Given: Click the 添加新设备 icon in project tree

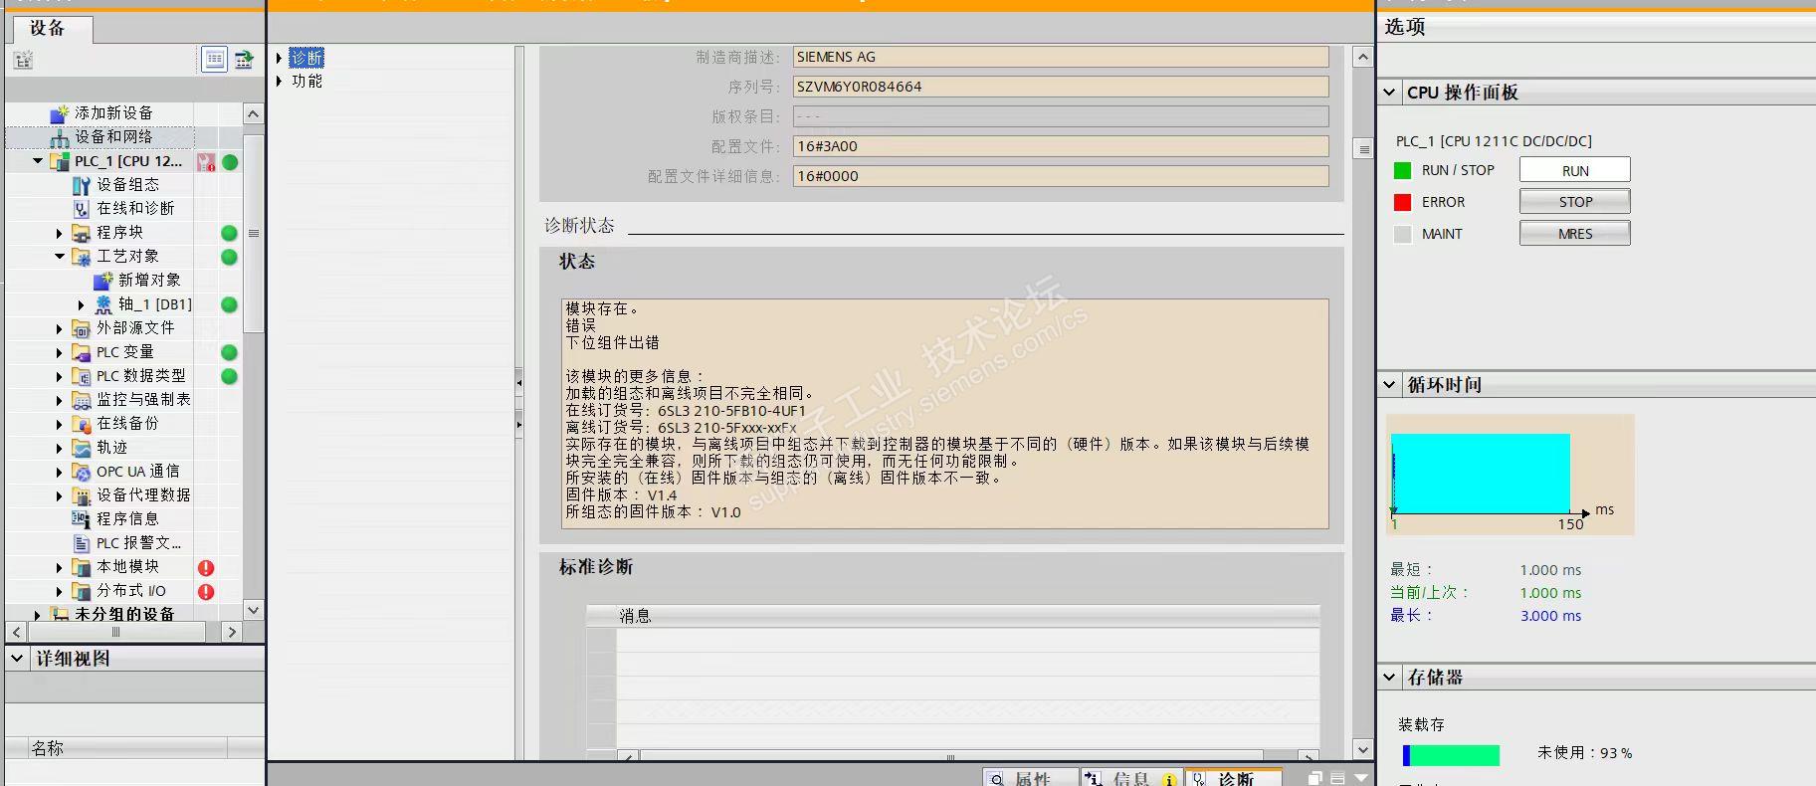Looking at the screenshot, I should 60,112.
